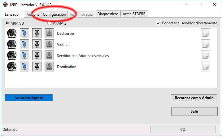Viewport: 222px width, 137px height.
Task: Open the notes page icon for Domination
Action: pyautogui.click(x=206, y=66)
